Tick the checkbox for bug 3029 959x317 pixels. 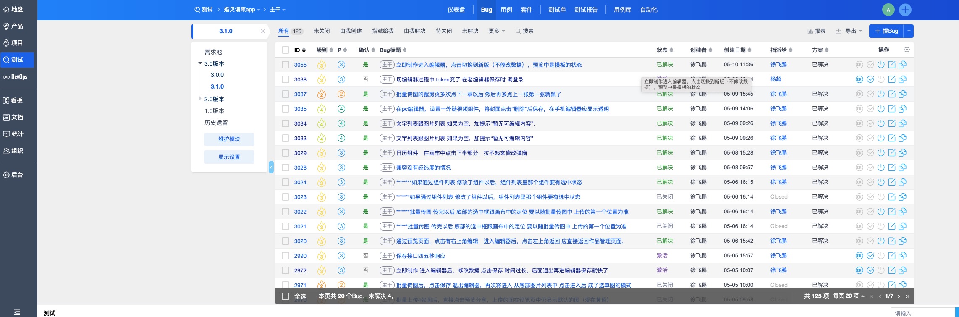(286, 153)
